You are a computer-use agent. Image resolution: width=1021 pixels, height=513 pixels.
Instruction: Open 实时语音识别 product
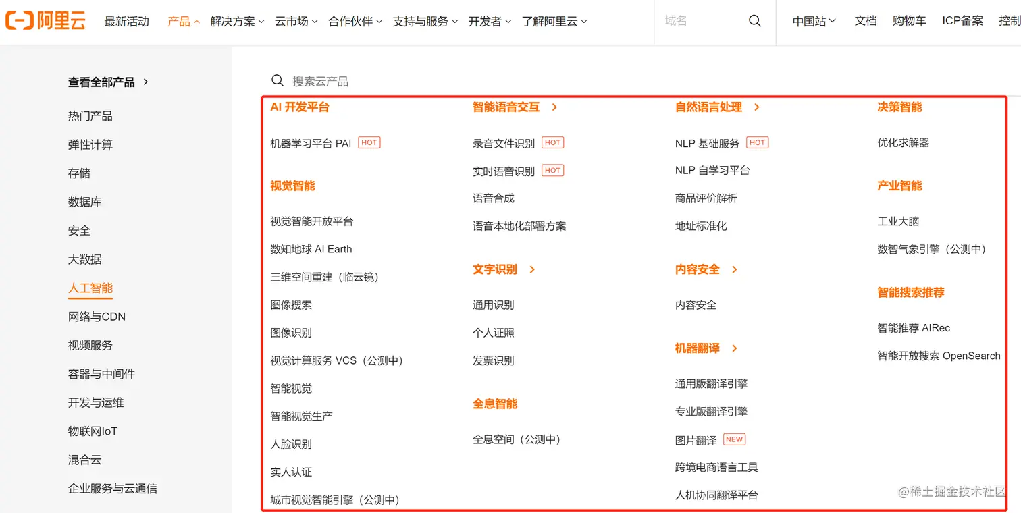point(504,171)
